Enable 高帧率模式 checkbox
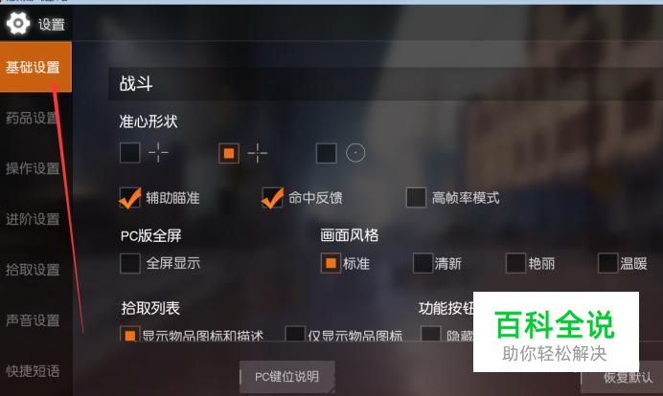The width and height of the screenshot is (663, 396). pos(416,198)
